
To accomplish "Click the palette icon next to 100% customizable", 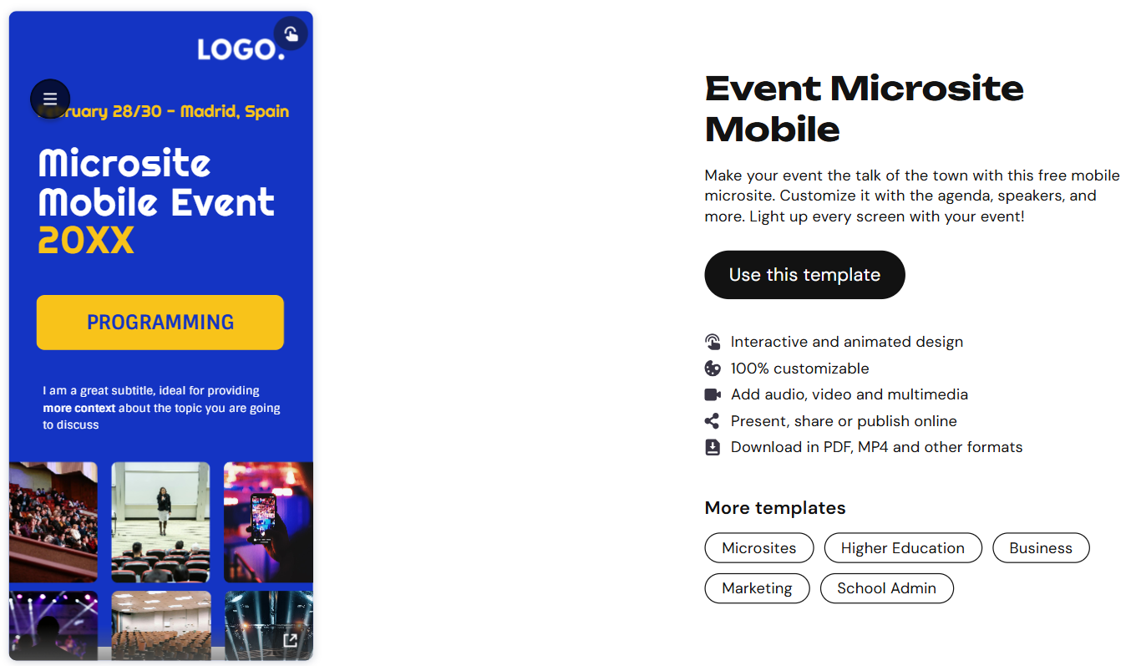I will click(712, 368).
